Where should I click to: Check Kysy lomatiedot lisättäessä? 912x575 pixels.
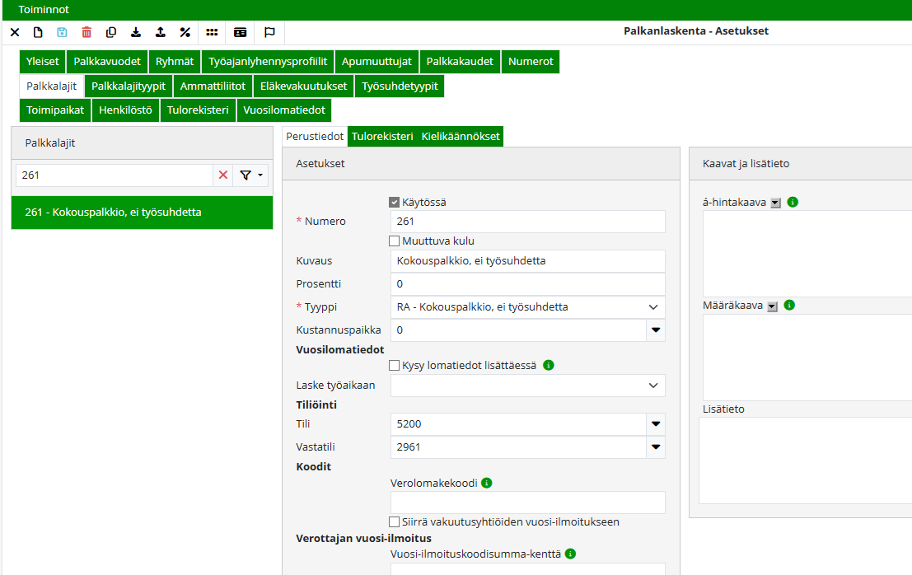[395, 365]
